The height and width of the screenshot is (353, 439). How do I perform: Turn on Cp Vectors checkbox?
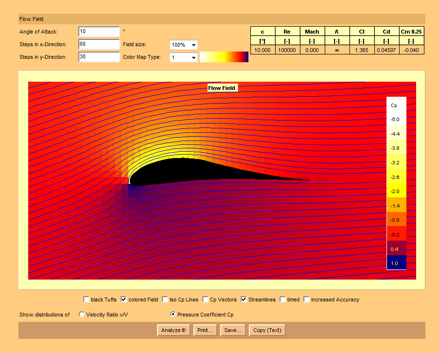(206, 300)
